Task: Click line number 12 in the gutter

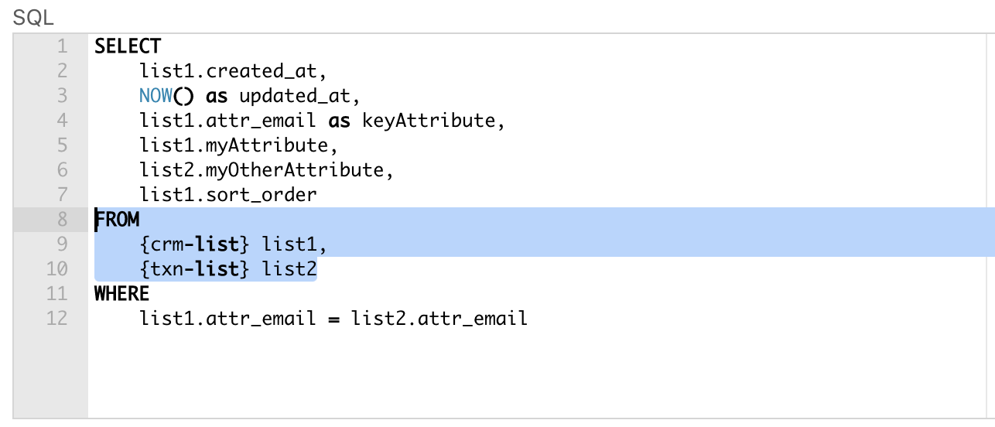Action: [x=57, y=318]
